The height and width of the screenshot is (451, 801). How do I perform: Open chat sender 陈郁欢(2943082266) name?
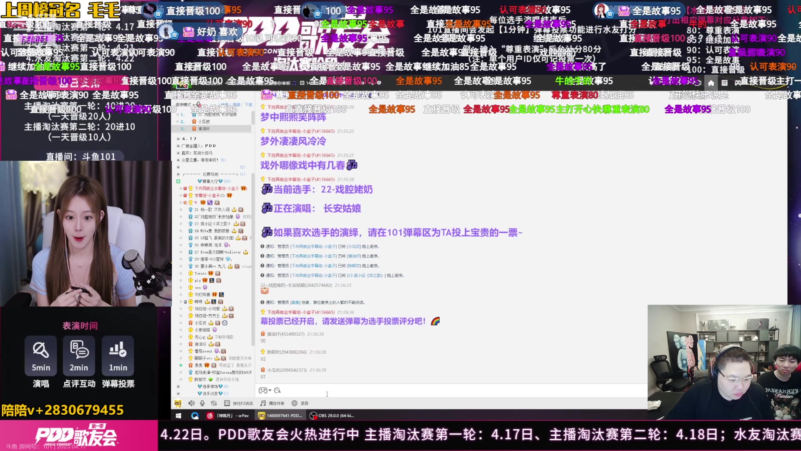click(287, 352)
